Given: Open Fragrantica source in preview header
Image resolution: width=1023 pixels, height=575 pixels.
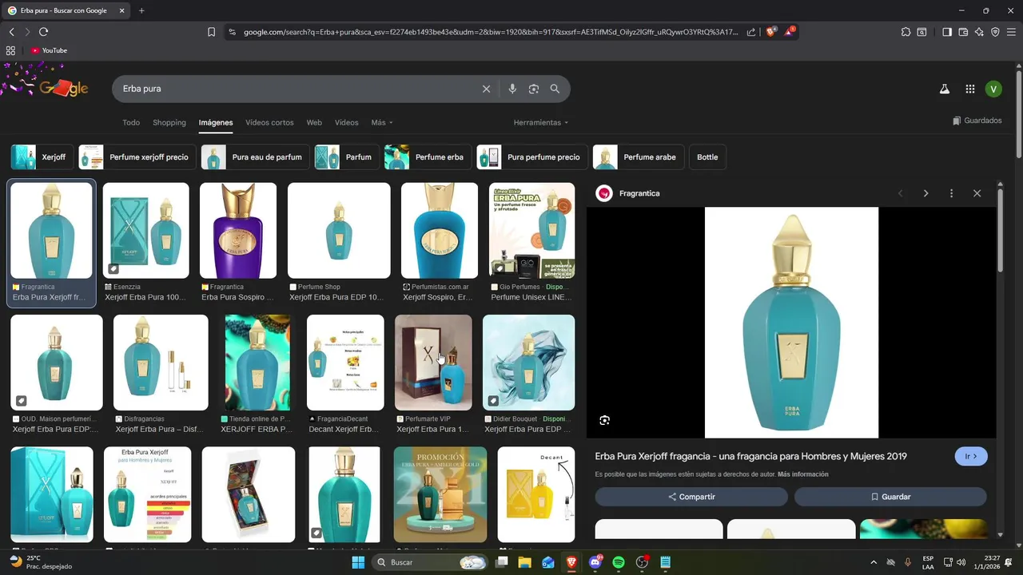Looking at the screenshot, I should point(628,193).
